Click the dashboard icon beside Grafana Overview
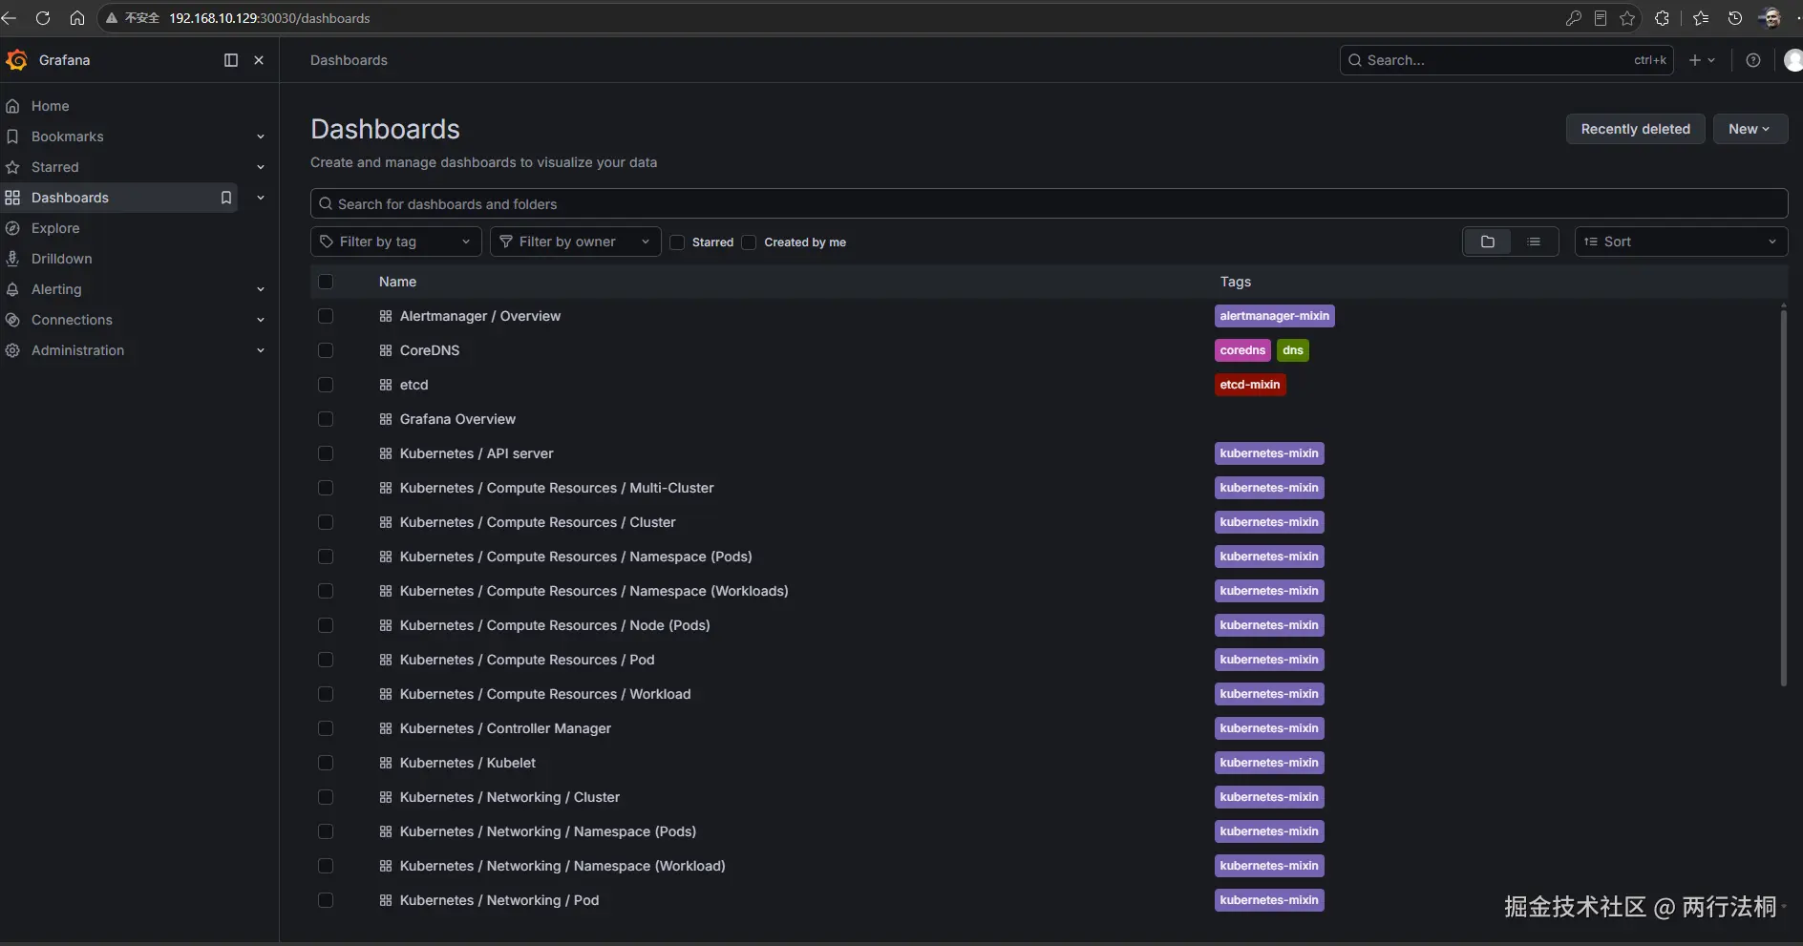 click(x=386, y=419)
